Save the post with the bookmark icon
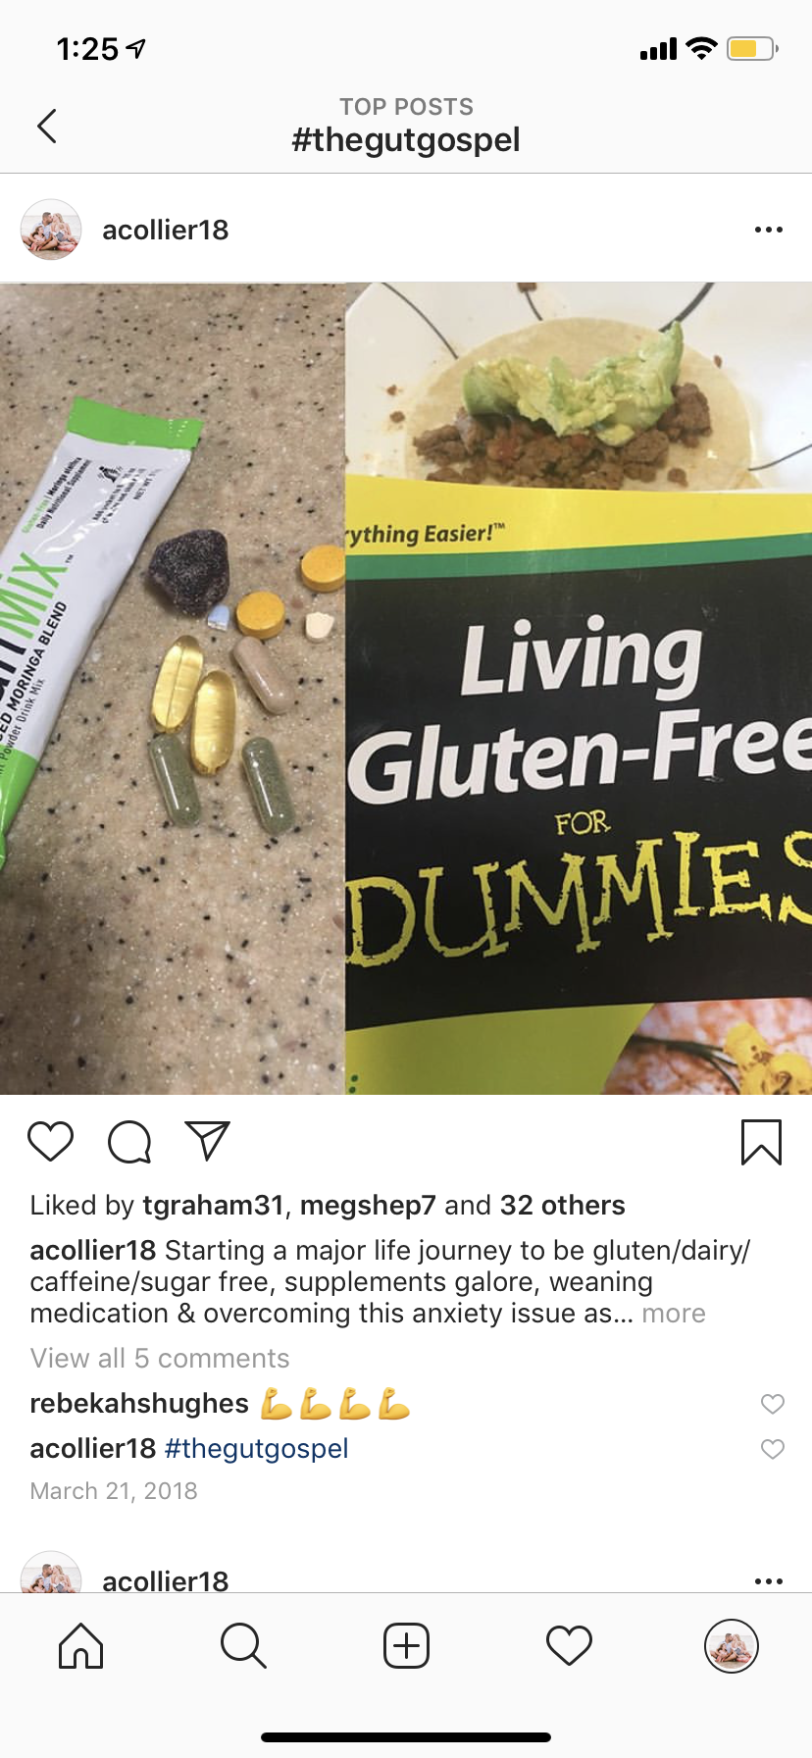Screen dimensions: 812x1758 click(x=761, y=1142)
